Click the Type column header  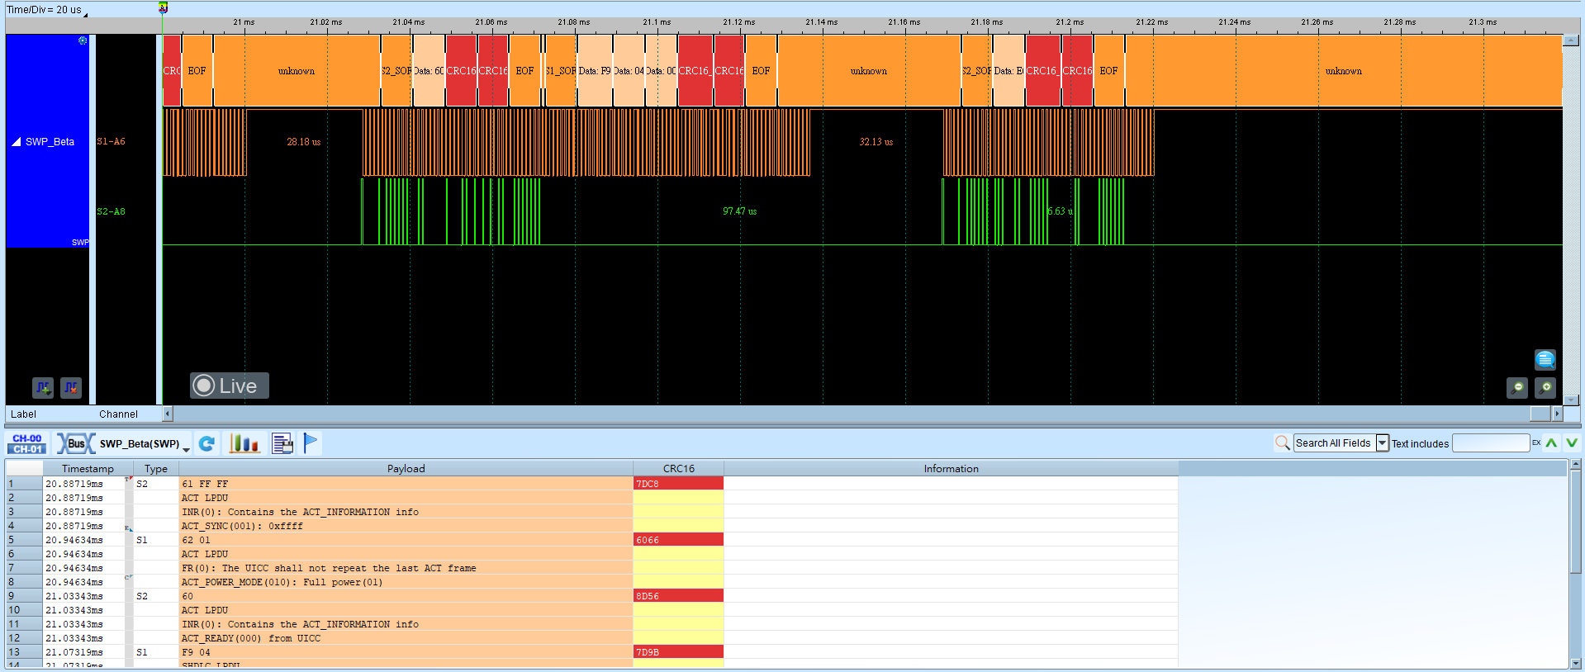pyautogui.click(x=156, y=469)
